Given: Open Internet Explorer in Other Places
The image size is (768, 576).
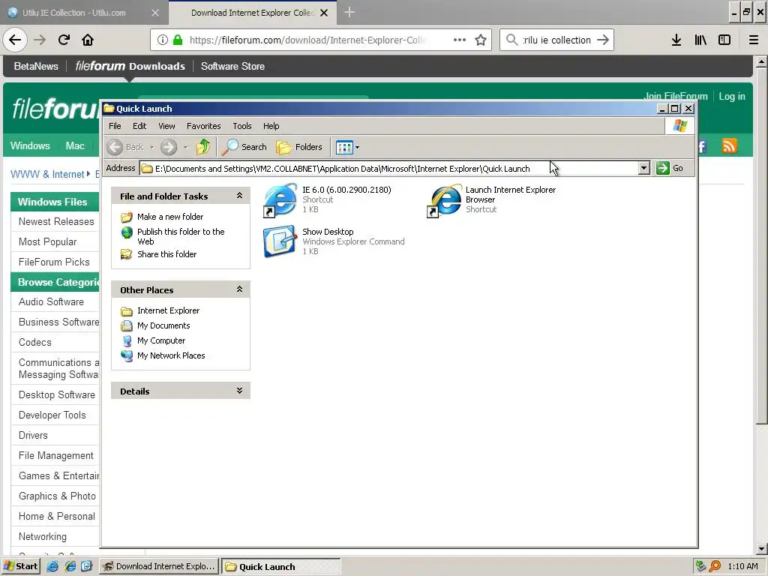Looking at the screenshot, I should click(x=168, y=310).
